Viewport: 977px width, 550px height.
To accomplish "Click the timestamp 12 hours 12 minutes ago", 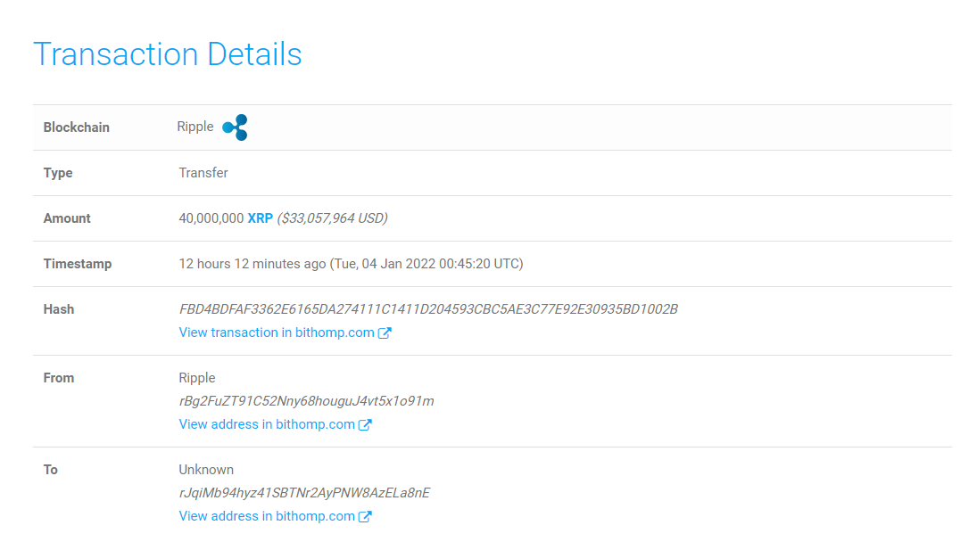I will 253,264.
